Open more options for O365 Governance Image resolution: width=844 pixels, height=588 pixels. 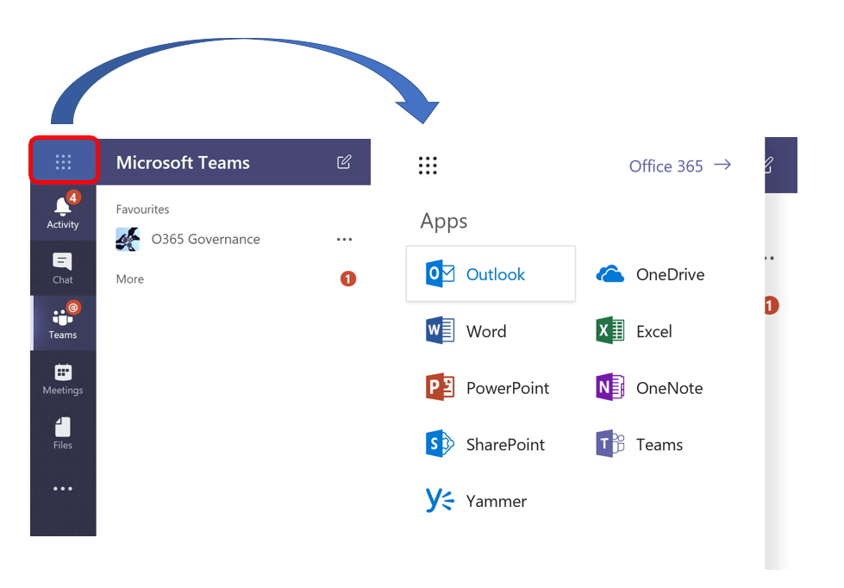[x=344, y=240]
